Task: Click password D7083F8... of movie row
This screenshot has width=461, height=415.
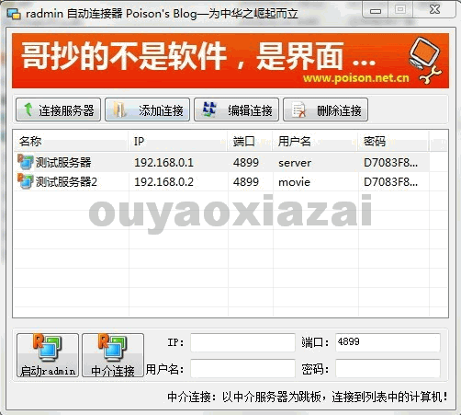Action: (x=390, y=182)
